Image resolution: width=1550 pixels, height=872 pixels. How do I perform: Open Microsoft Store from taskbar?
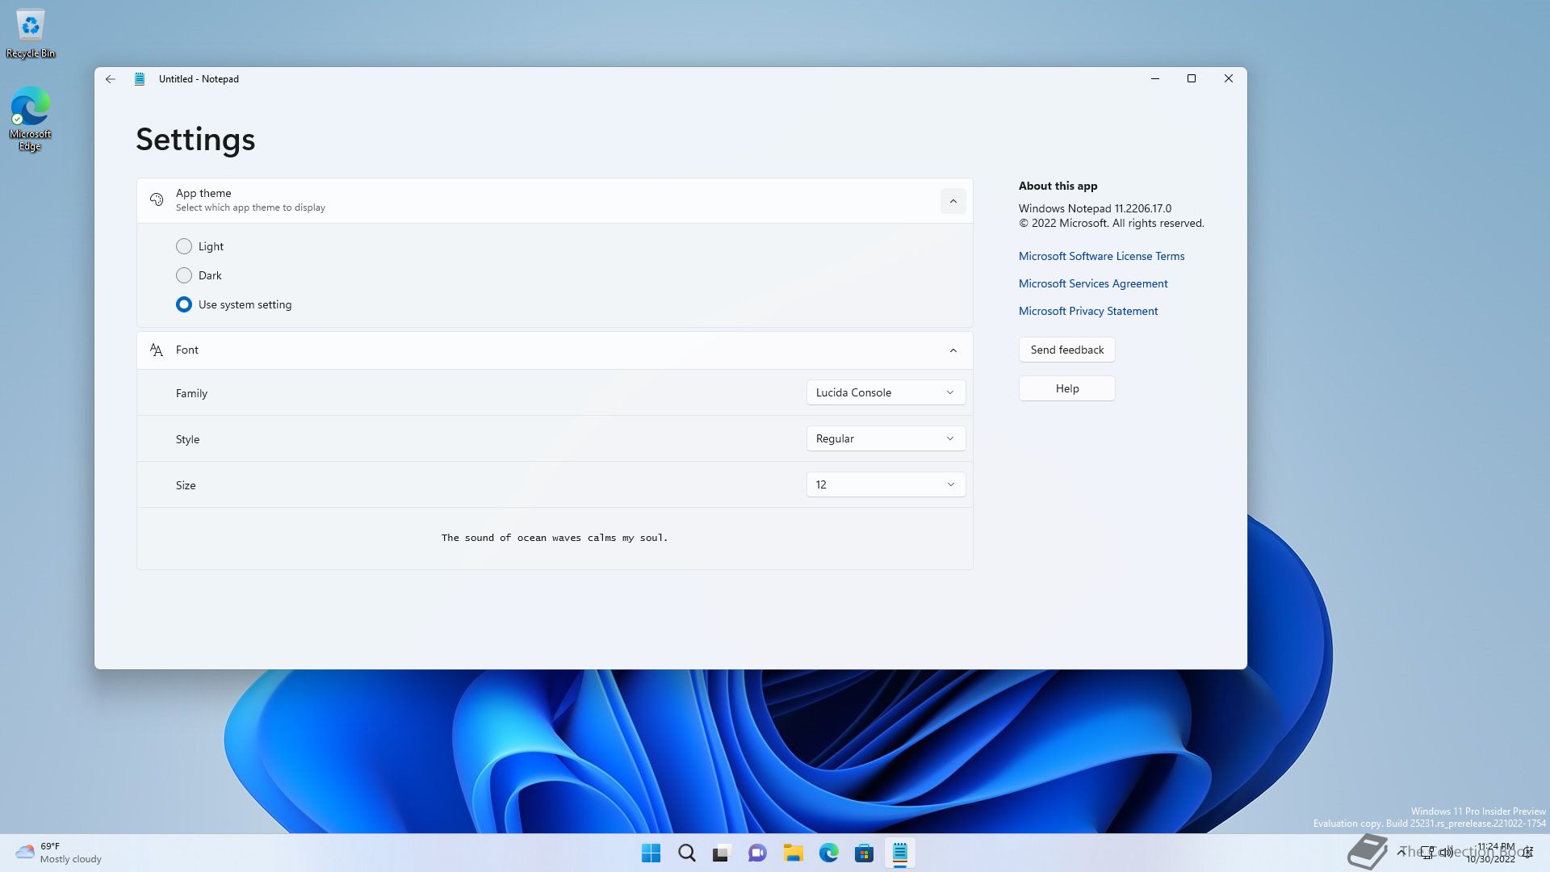coord(864,853)
